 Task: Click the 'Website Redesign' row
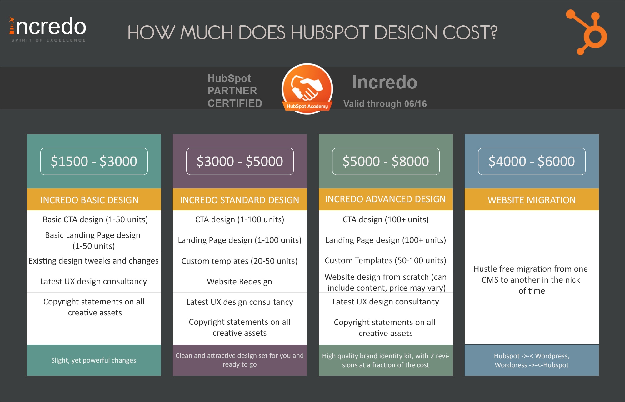[240, 282]
